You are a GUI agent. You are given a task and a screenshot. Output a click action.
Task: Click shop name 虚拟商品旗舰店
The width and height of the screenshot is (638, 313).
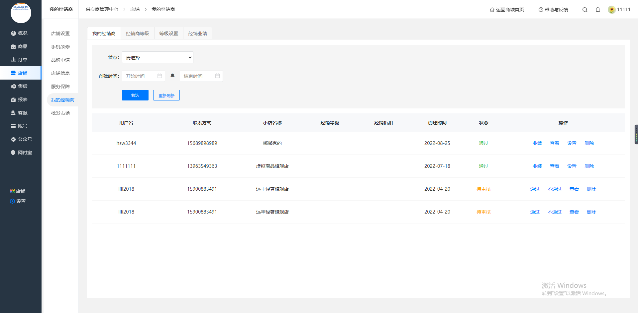pos(272,166)
